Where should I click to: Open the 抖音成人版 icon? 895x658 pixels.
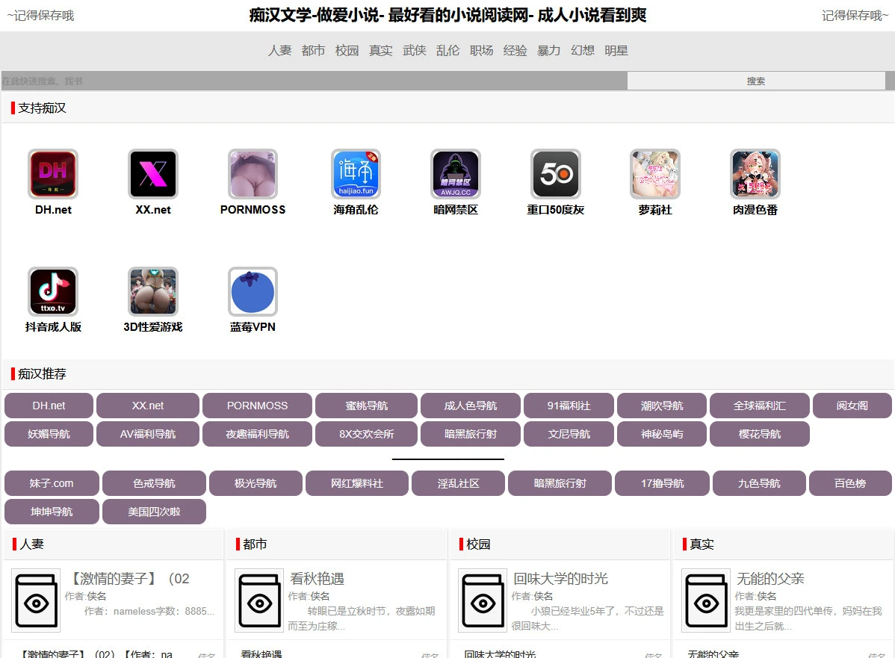click(52, 290)
